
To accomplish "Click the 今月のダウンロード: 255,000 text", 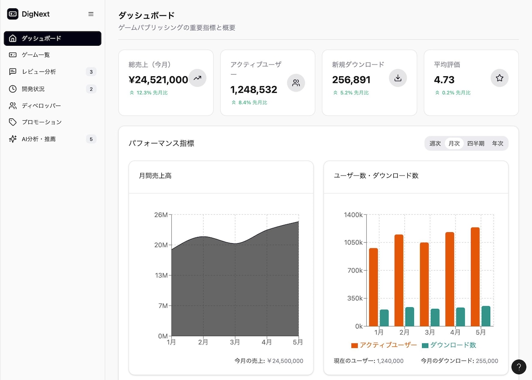I will tap(460, 361).
